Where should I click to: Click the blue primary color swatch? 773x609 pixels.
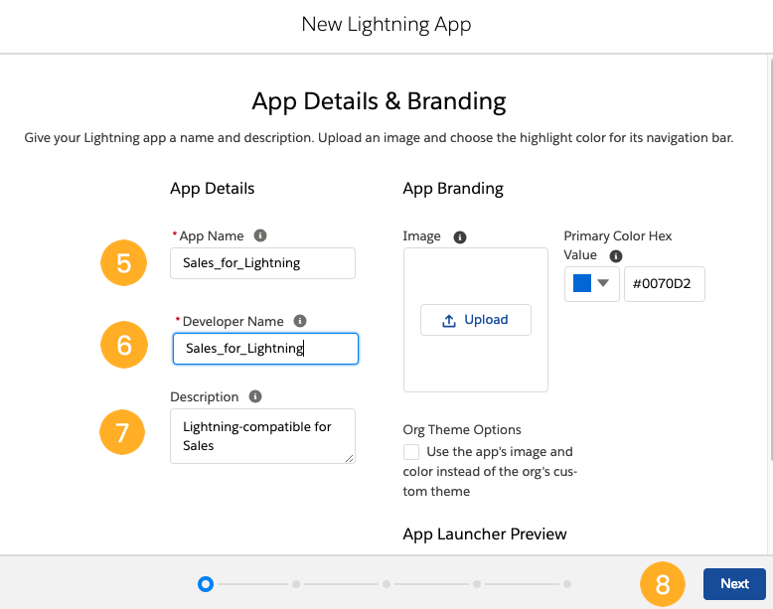pos(582,283)
